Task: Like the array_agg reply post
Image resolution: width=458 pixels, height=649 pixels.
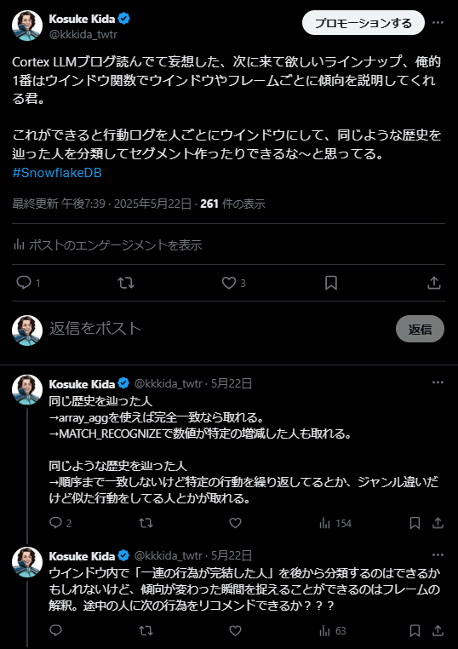Action: point(236,523)
